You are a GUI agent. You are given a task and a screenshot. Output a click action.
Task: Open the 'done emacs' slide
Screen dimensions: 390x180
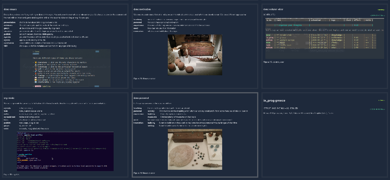pos(65,46)
